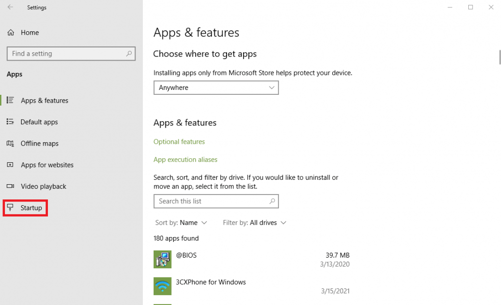Expand the Filter by All drives dropdown
This screenshot has height=305, width=501.
254,223
